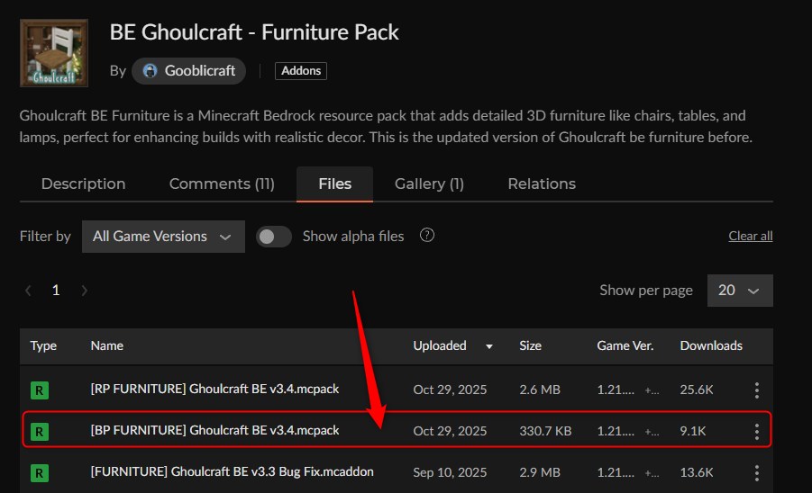Select page number 1
This screenshot has height=493, width=812.
56,291
